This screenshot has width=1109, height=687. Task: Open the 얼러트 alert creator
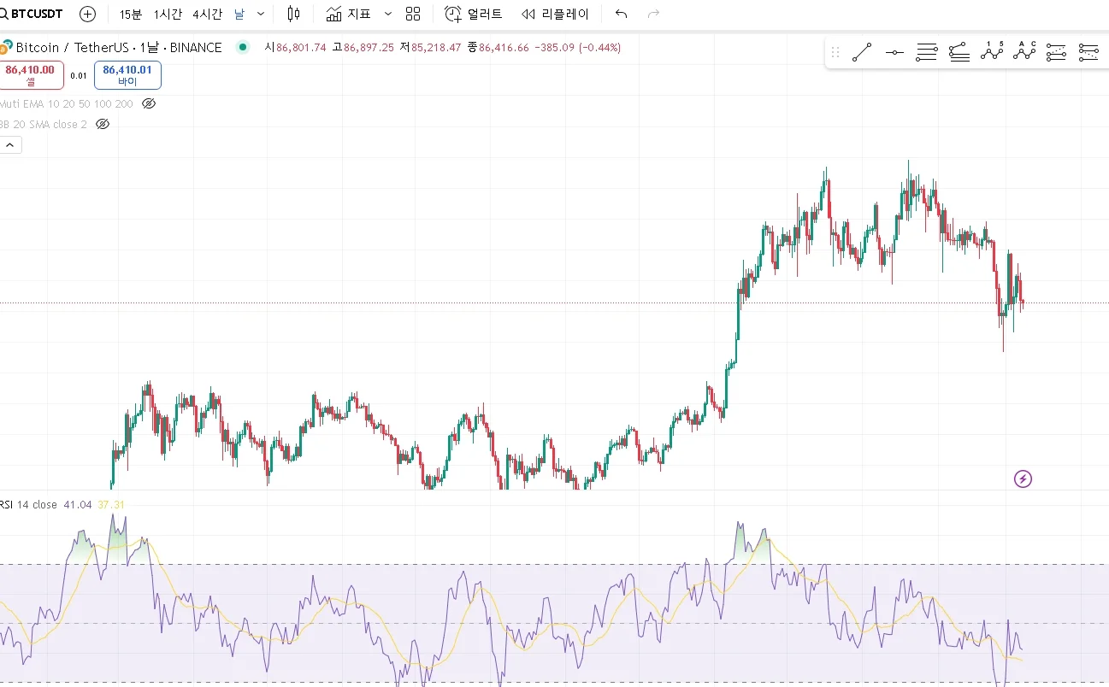(x=474, y=14)
